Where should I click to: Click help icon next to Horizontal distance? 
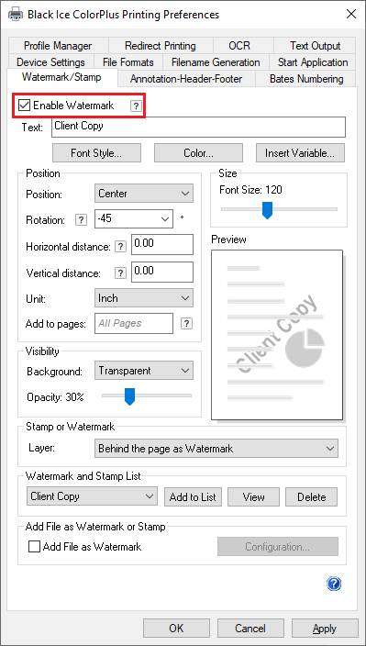pos(120,247)
